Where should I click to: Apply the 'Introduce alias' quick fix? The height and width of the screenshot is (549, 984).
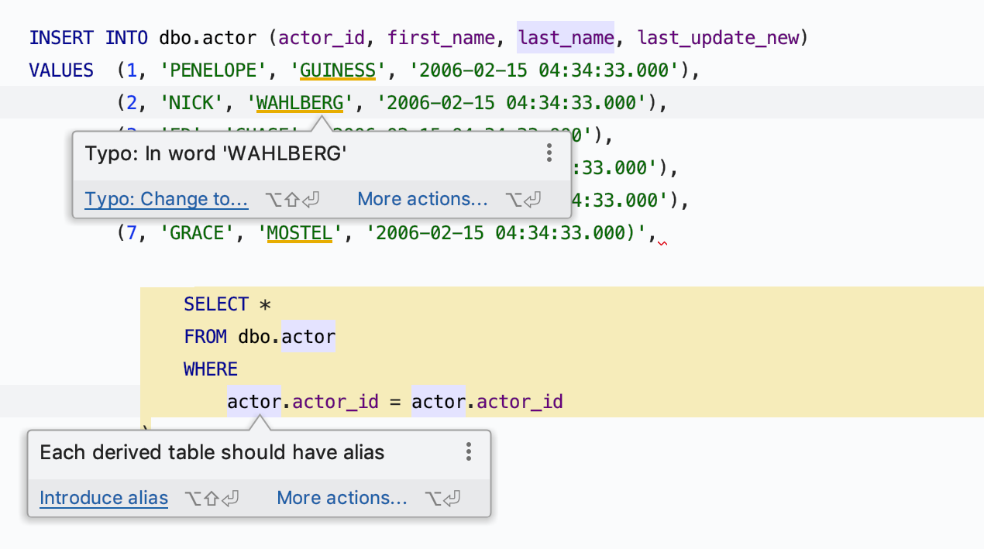[104, 498]
